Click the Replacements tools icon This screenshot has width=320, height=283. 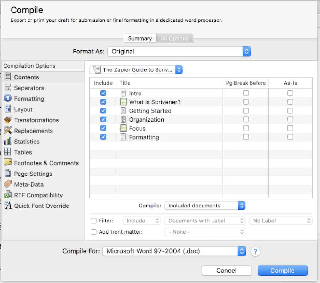(x=8, y=131)
